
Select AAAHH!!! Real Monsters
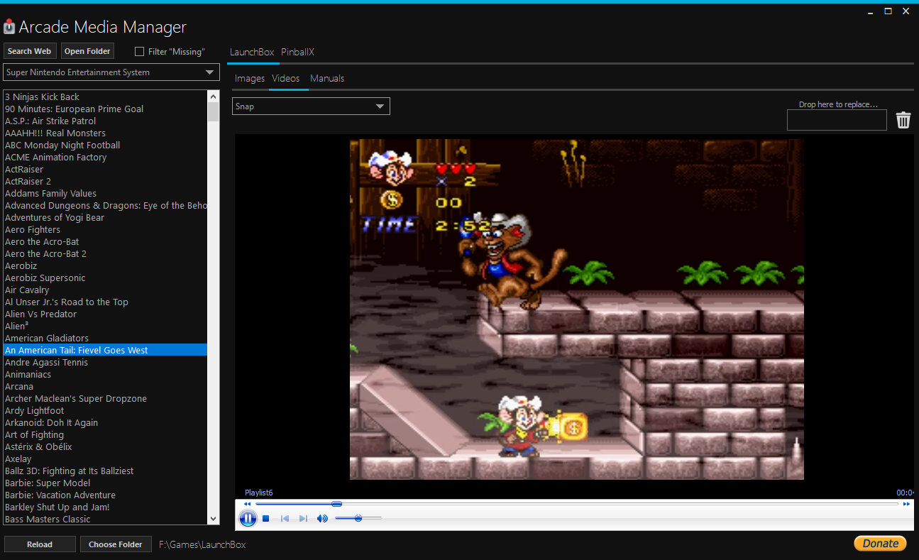(106, 133)
